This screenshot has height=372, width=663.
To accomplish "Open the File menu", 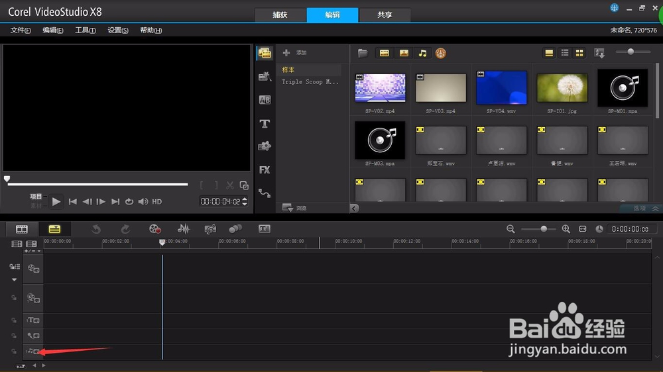I will (21, 30).
